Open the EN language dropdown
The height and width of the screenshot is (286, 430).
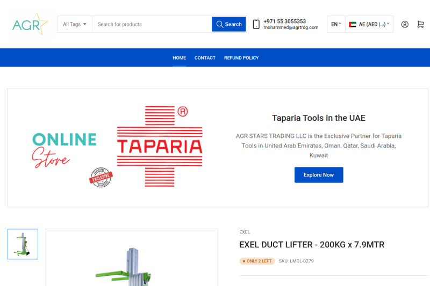336,24
